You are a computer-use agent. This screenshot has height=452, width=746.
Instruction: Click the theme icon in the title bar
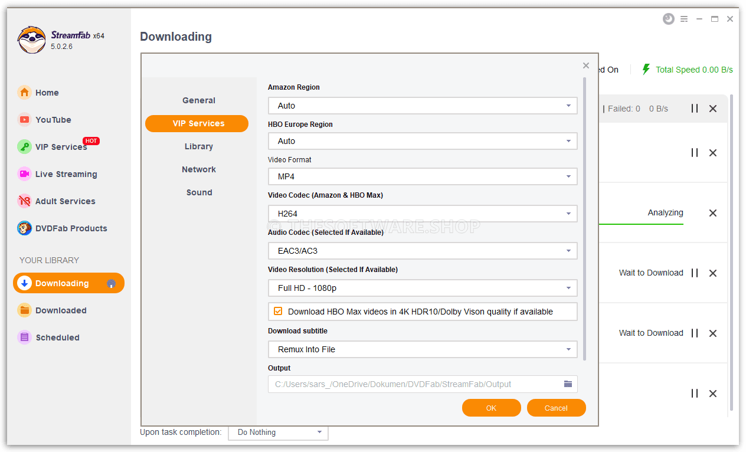(x=668, y=19)
